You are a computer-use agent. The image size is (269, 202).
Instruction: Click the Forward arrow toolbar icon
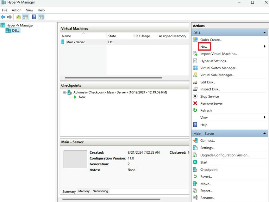[x=9, y=17]
